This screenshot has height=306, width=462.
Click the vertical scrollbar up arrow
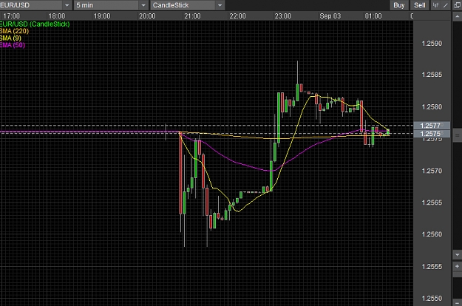458,16
